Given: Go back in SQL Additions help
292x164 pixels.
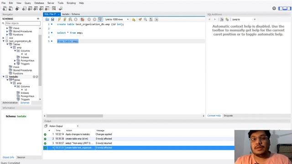Looking at the screenshot, I should [x=209, y=19].
